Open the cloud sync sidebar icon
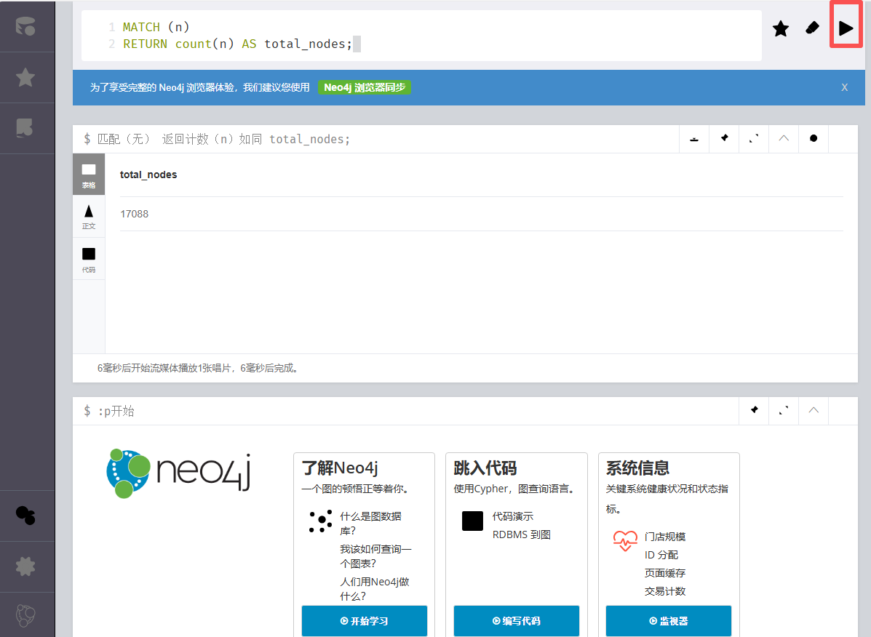 pyautogui.click(x=25, y=516)
